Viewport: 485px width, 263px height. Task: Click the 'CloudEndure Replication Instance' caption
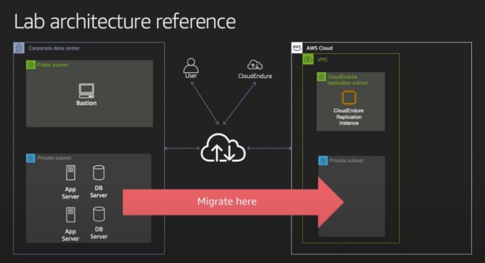[348, 117]
